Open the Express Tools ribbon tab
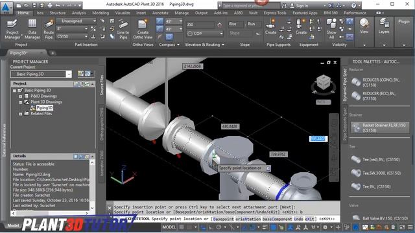Screen dimensions: 415x233 275,13
